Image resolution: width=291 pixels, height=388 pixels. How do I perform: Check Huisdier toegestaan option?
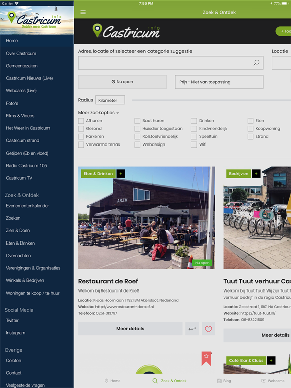pos(137,129)
